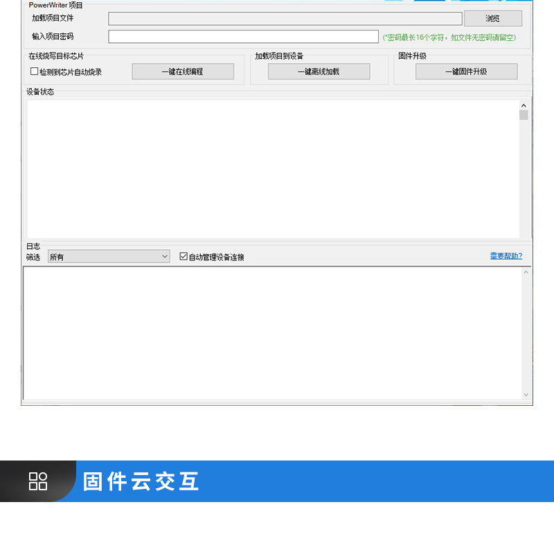Viewport: 554px width, 554px height.
Task: Disable the 自动管理设备连接 checkbox
Action: point(182,256)
